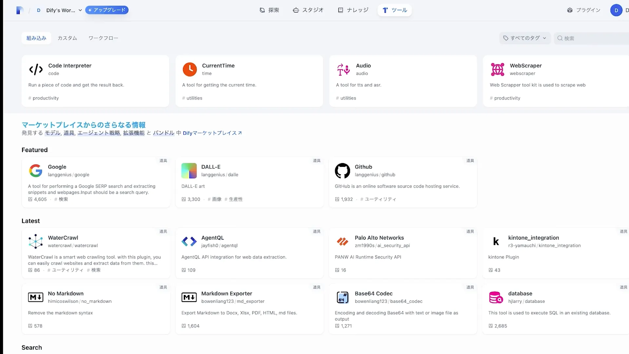Click the 画像 tag on DALL-E
629x354 pixels.
pos(215,199)
